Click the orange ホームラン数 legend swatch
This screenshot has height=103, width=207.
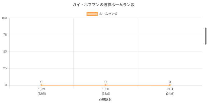(x=92, y=14)
